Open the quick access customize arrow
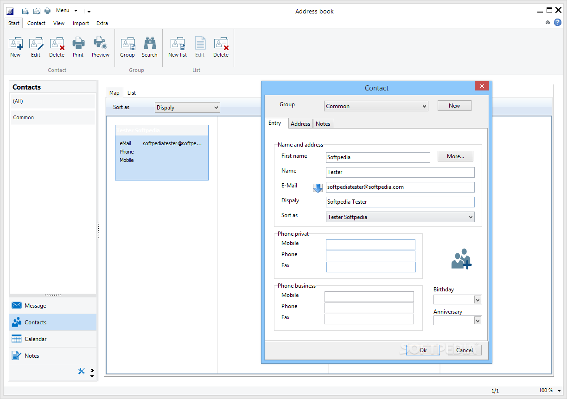 click(89, 11)
